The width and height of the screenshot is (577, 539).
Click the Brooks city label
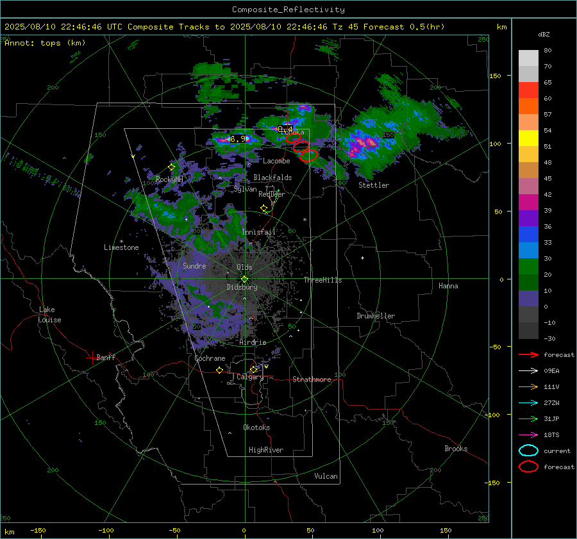pyautogui.click(x=456, y=449)
